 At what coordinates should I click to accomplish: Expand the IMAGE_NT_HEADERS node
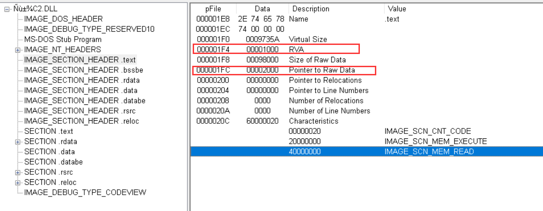tap(17, 49)
